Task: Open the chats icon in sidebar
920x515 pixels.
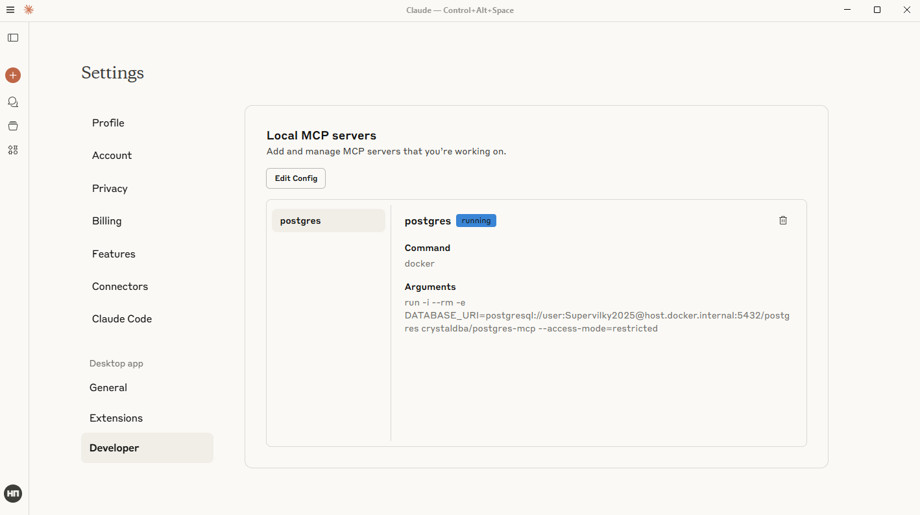Action: click(13, 102)
